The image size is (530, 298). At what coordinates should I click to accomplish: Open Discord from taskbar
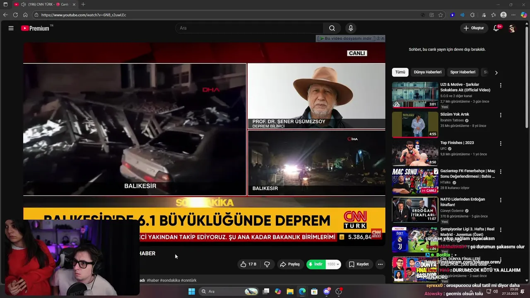[326, 291]
